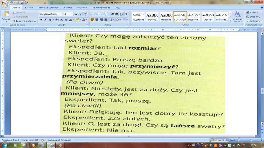Image resolution: width=264 pixels, height=148 pixels.
Task: Apply red font color
Action: [84, 20]
